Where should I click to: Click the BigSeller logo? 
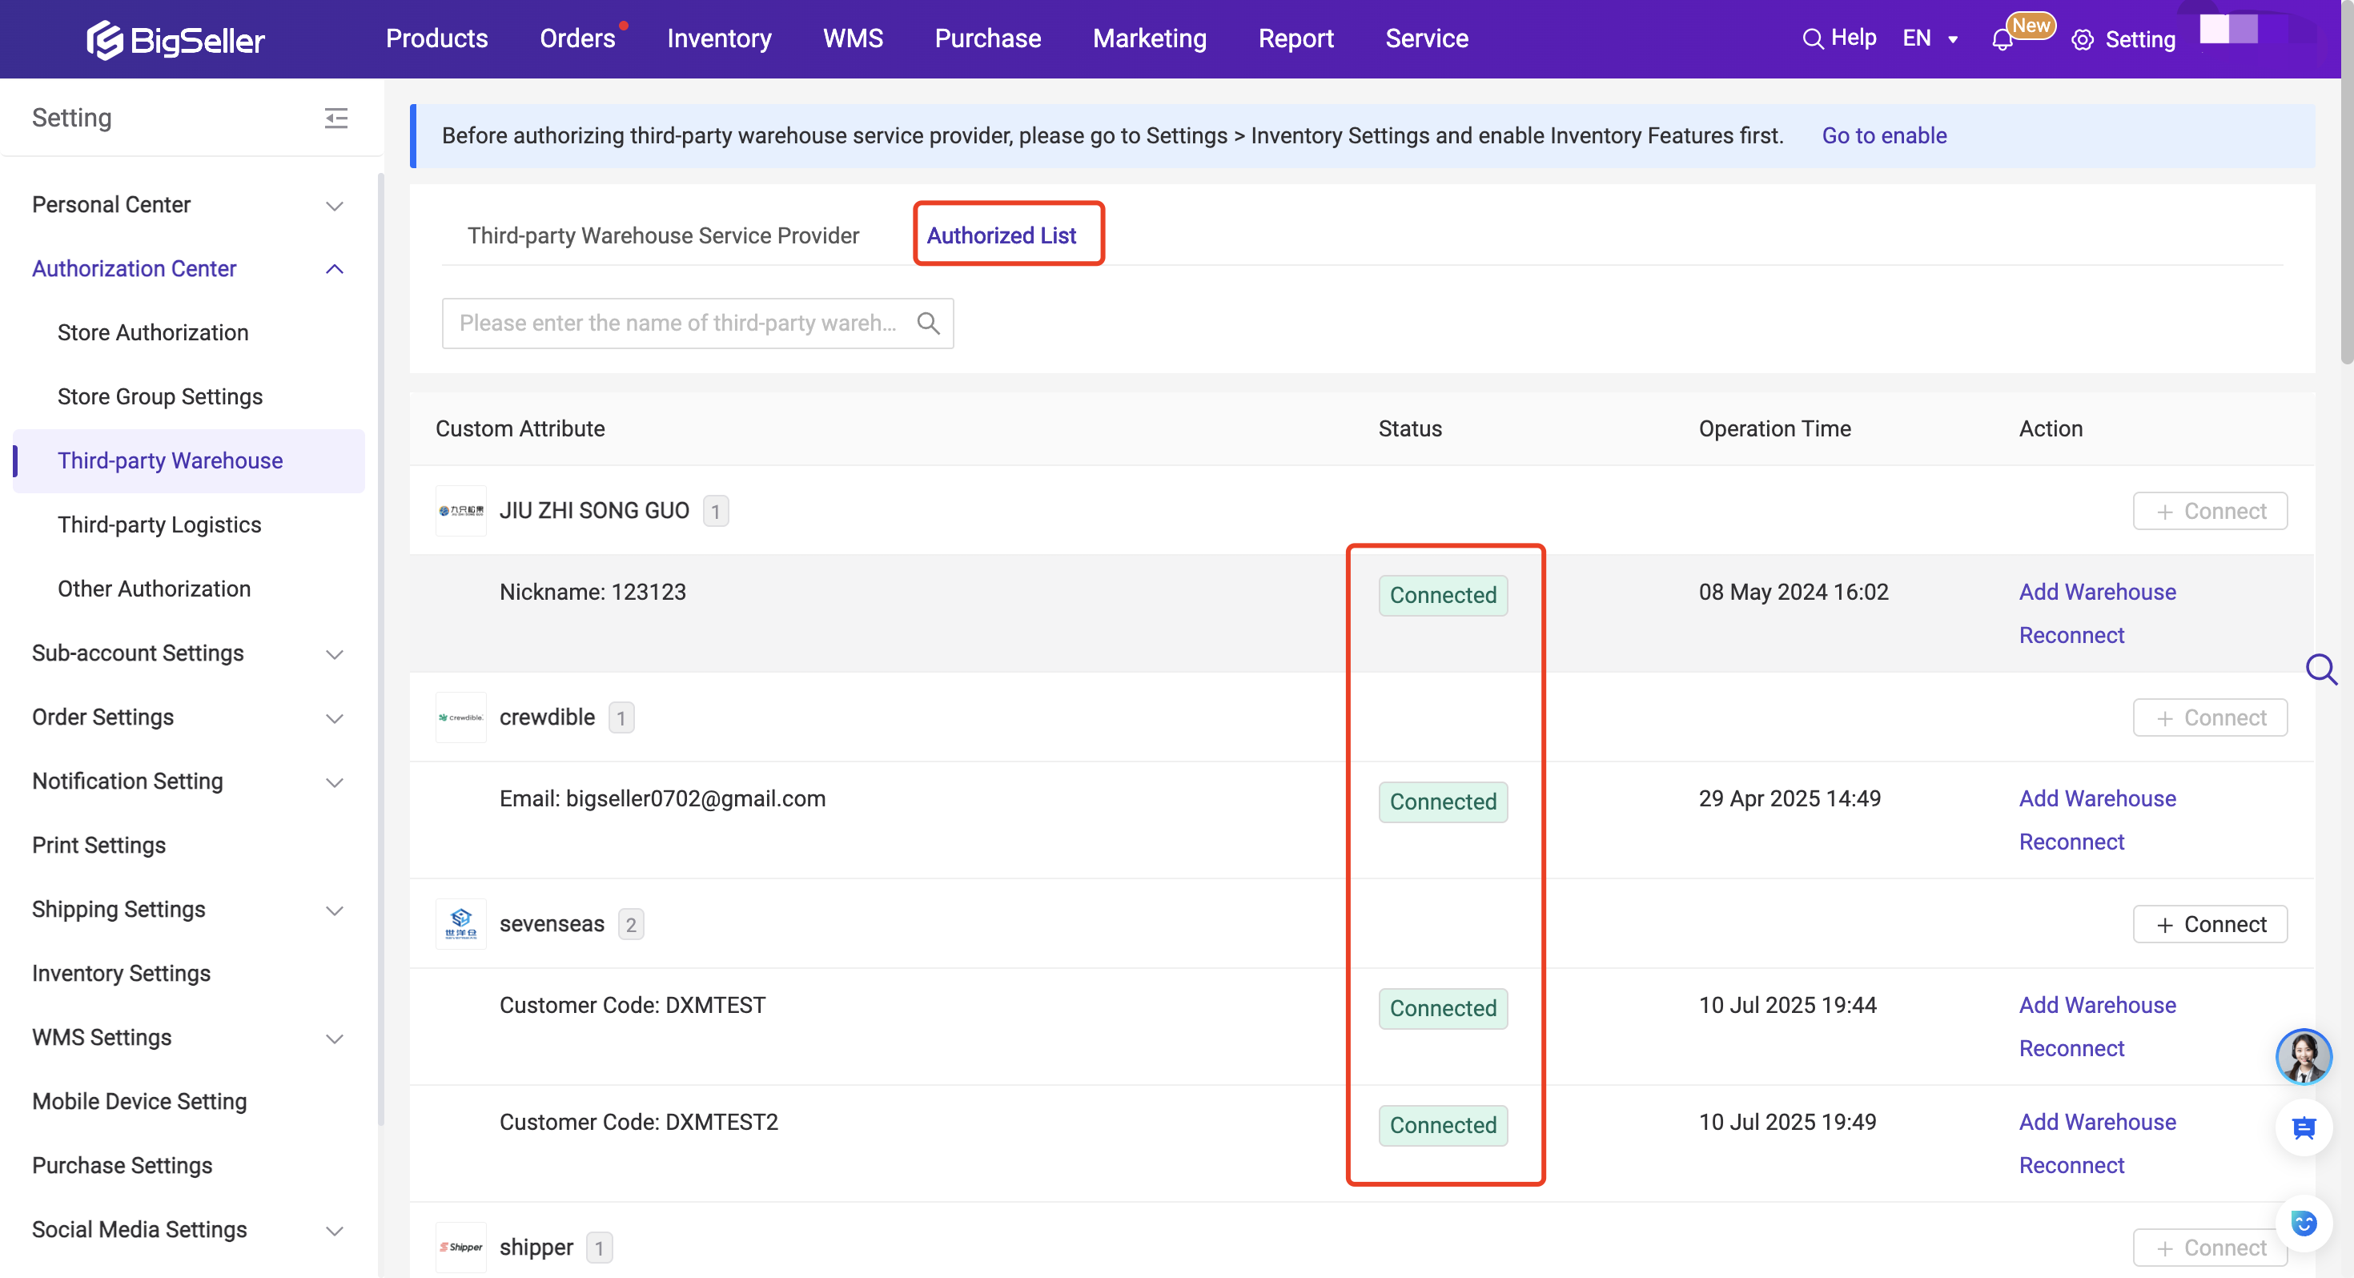click(175, 39)
